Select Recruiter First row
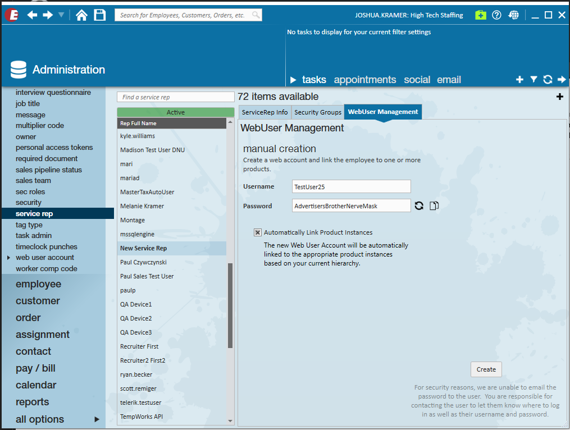Screen dimensions: 570x430 (172, 346)
